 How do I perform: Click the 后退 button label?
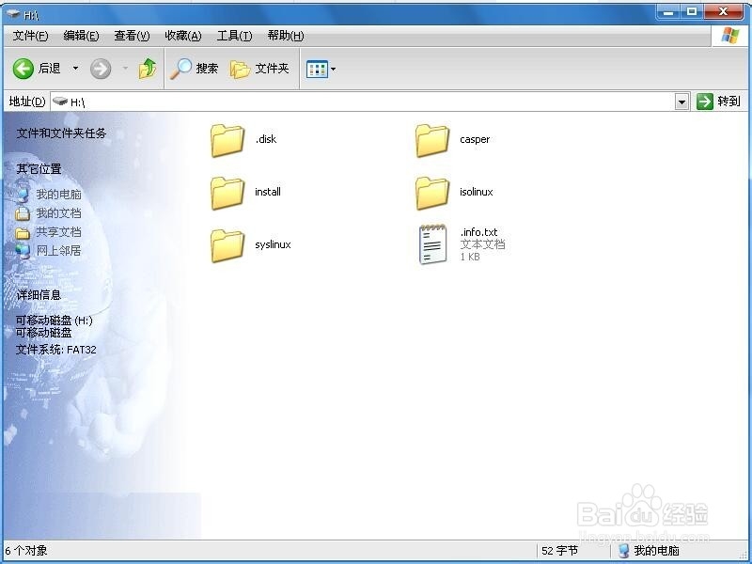pos(50,69)
